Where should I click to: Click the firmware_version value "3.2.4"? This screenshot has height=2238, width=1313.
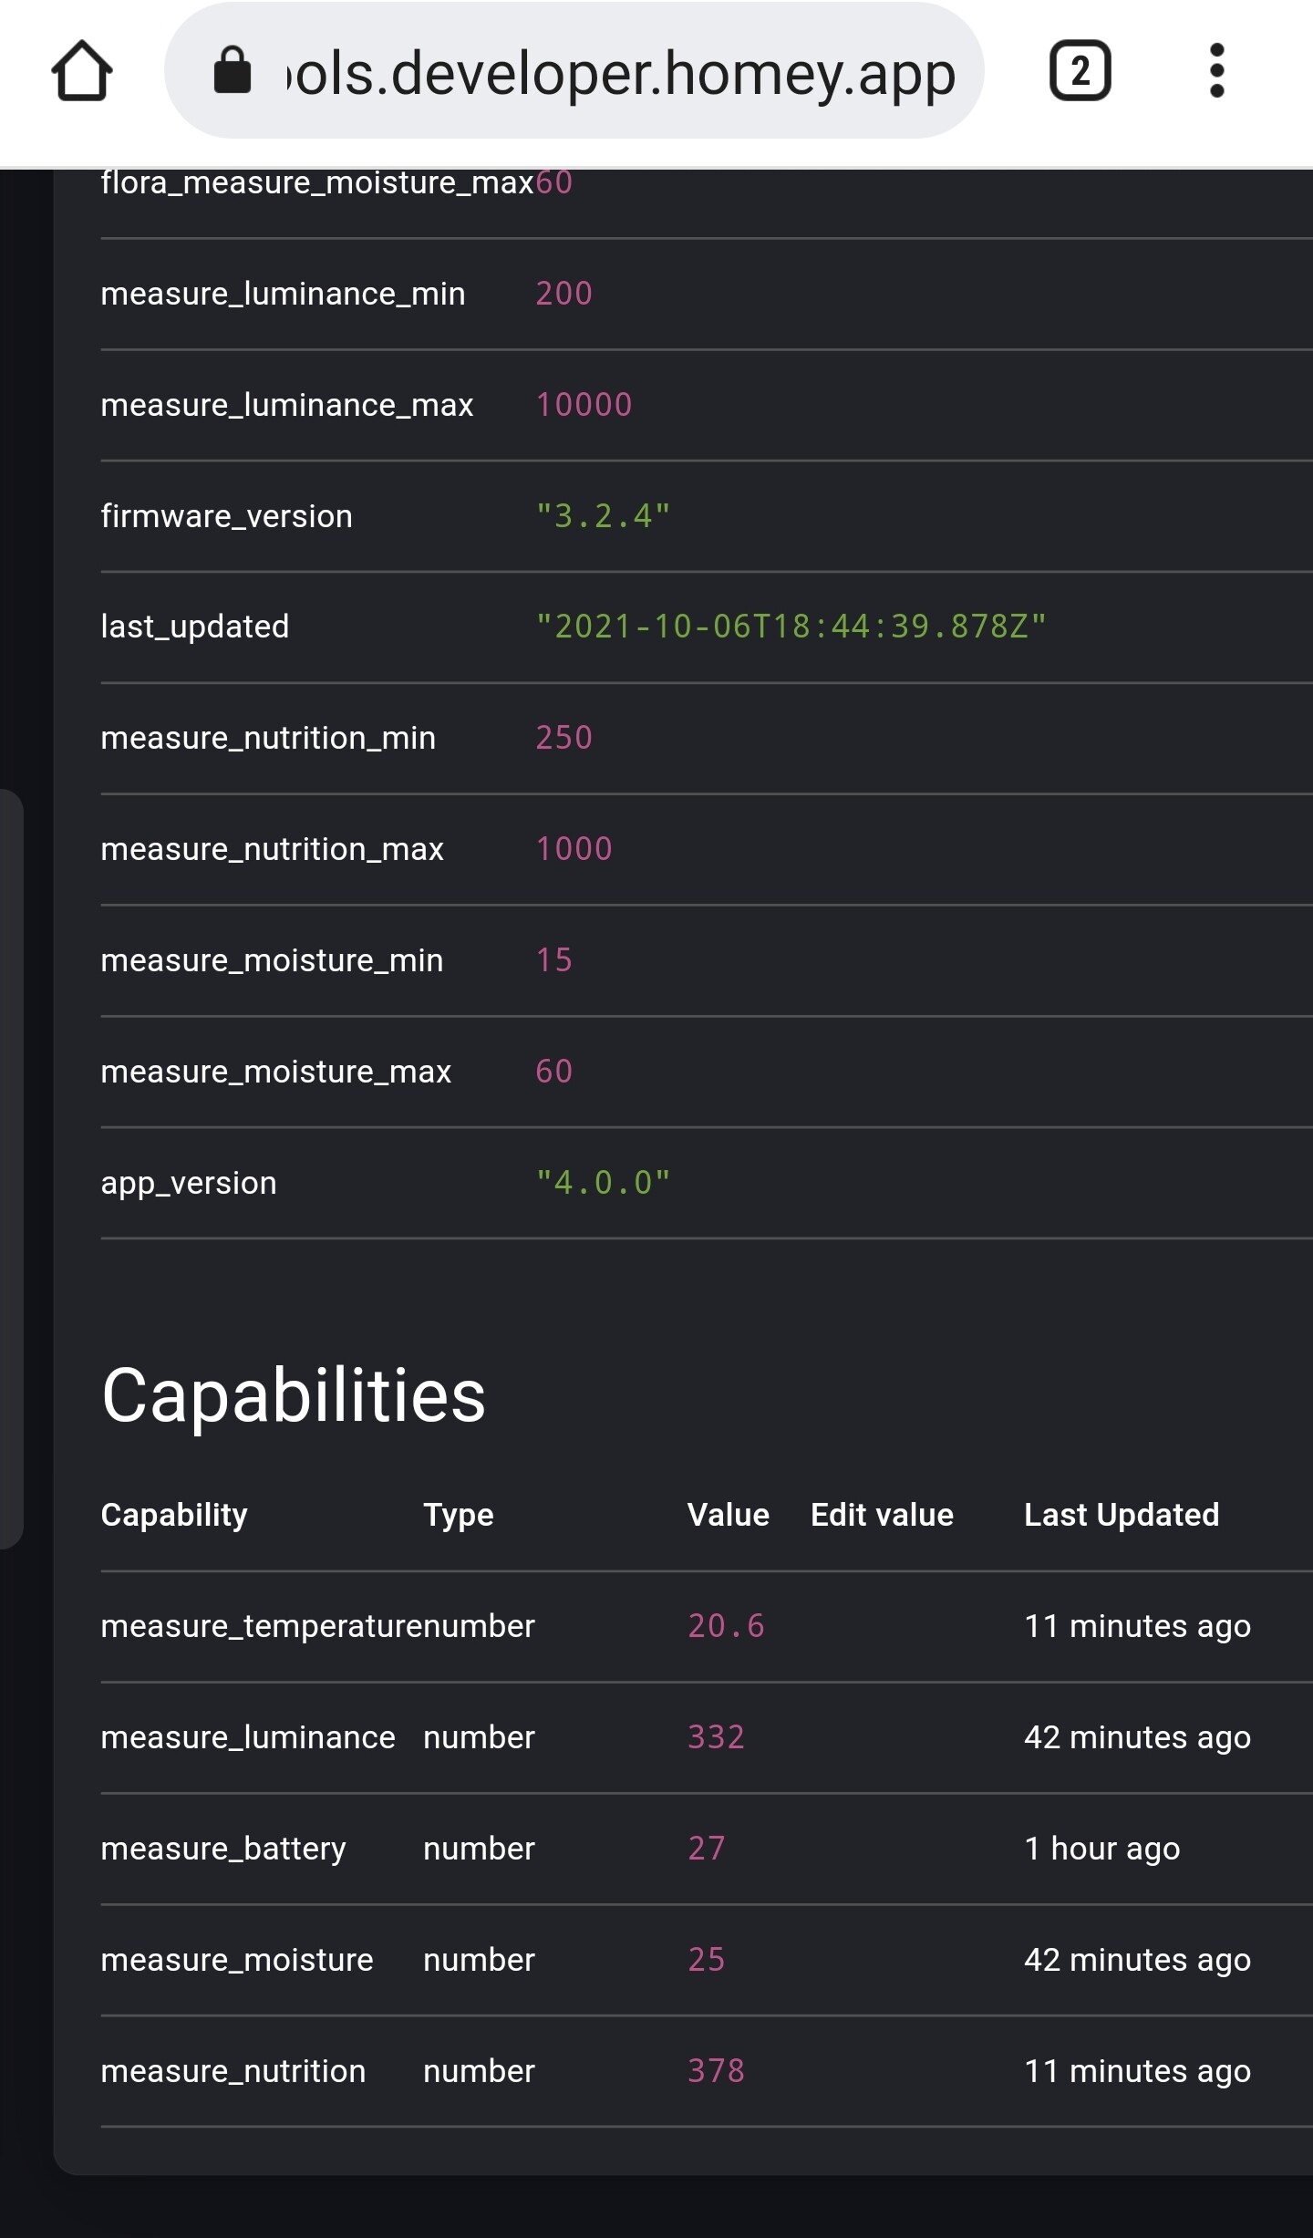[603, 516]
